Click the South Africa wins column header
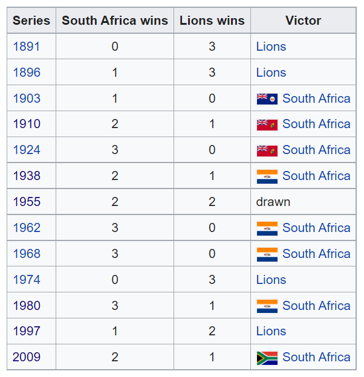This screenshot has width=364, height=377. (x=115, y=21)
